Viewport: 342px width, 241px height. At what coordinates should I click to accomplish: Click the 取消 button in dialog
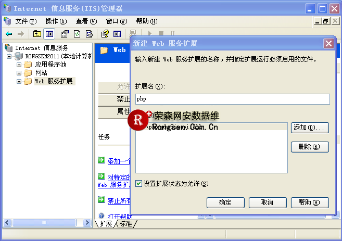pos(268,202)
